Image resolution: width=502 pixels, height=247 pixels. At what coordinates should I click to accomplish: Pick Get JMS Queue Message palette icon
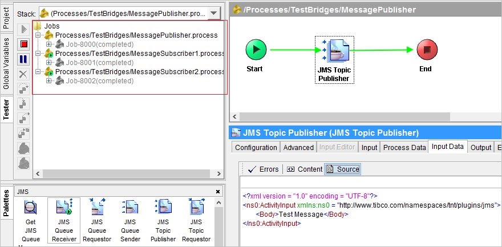(x=31, y=207)
